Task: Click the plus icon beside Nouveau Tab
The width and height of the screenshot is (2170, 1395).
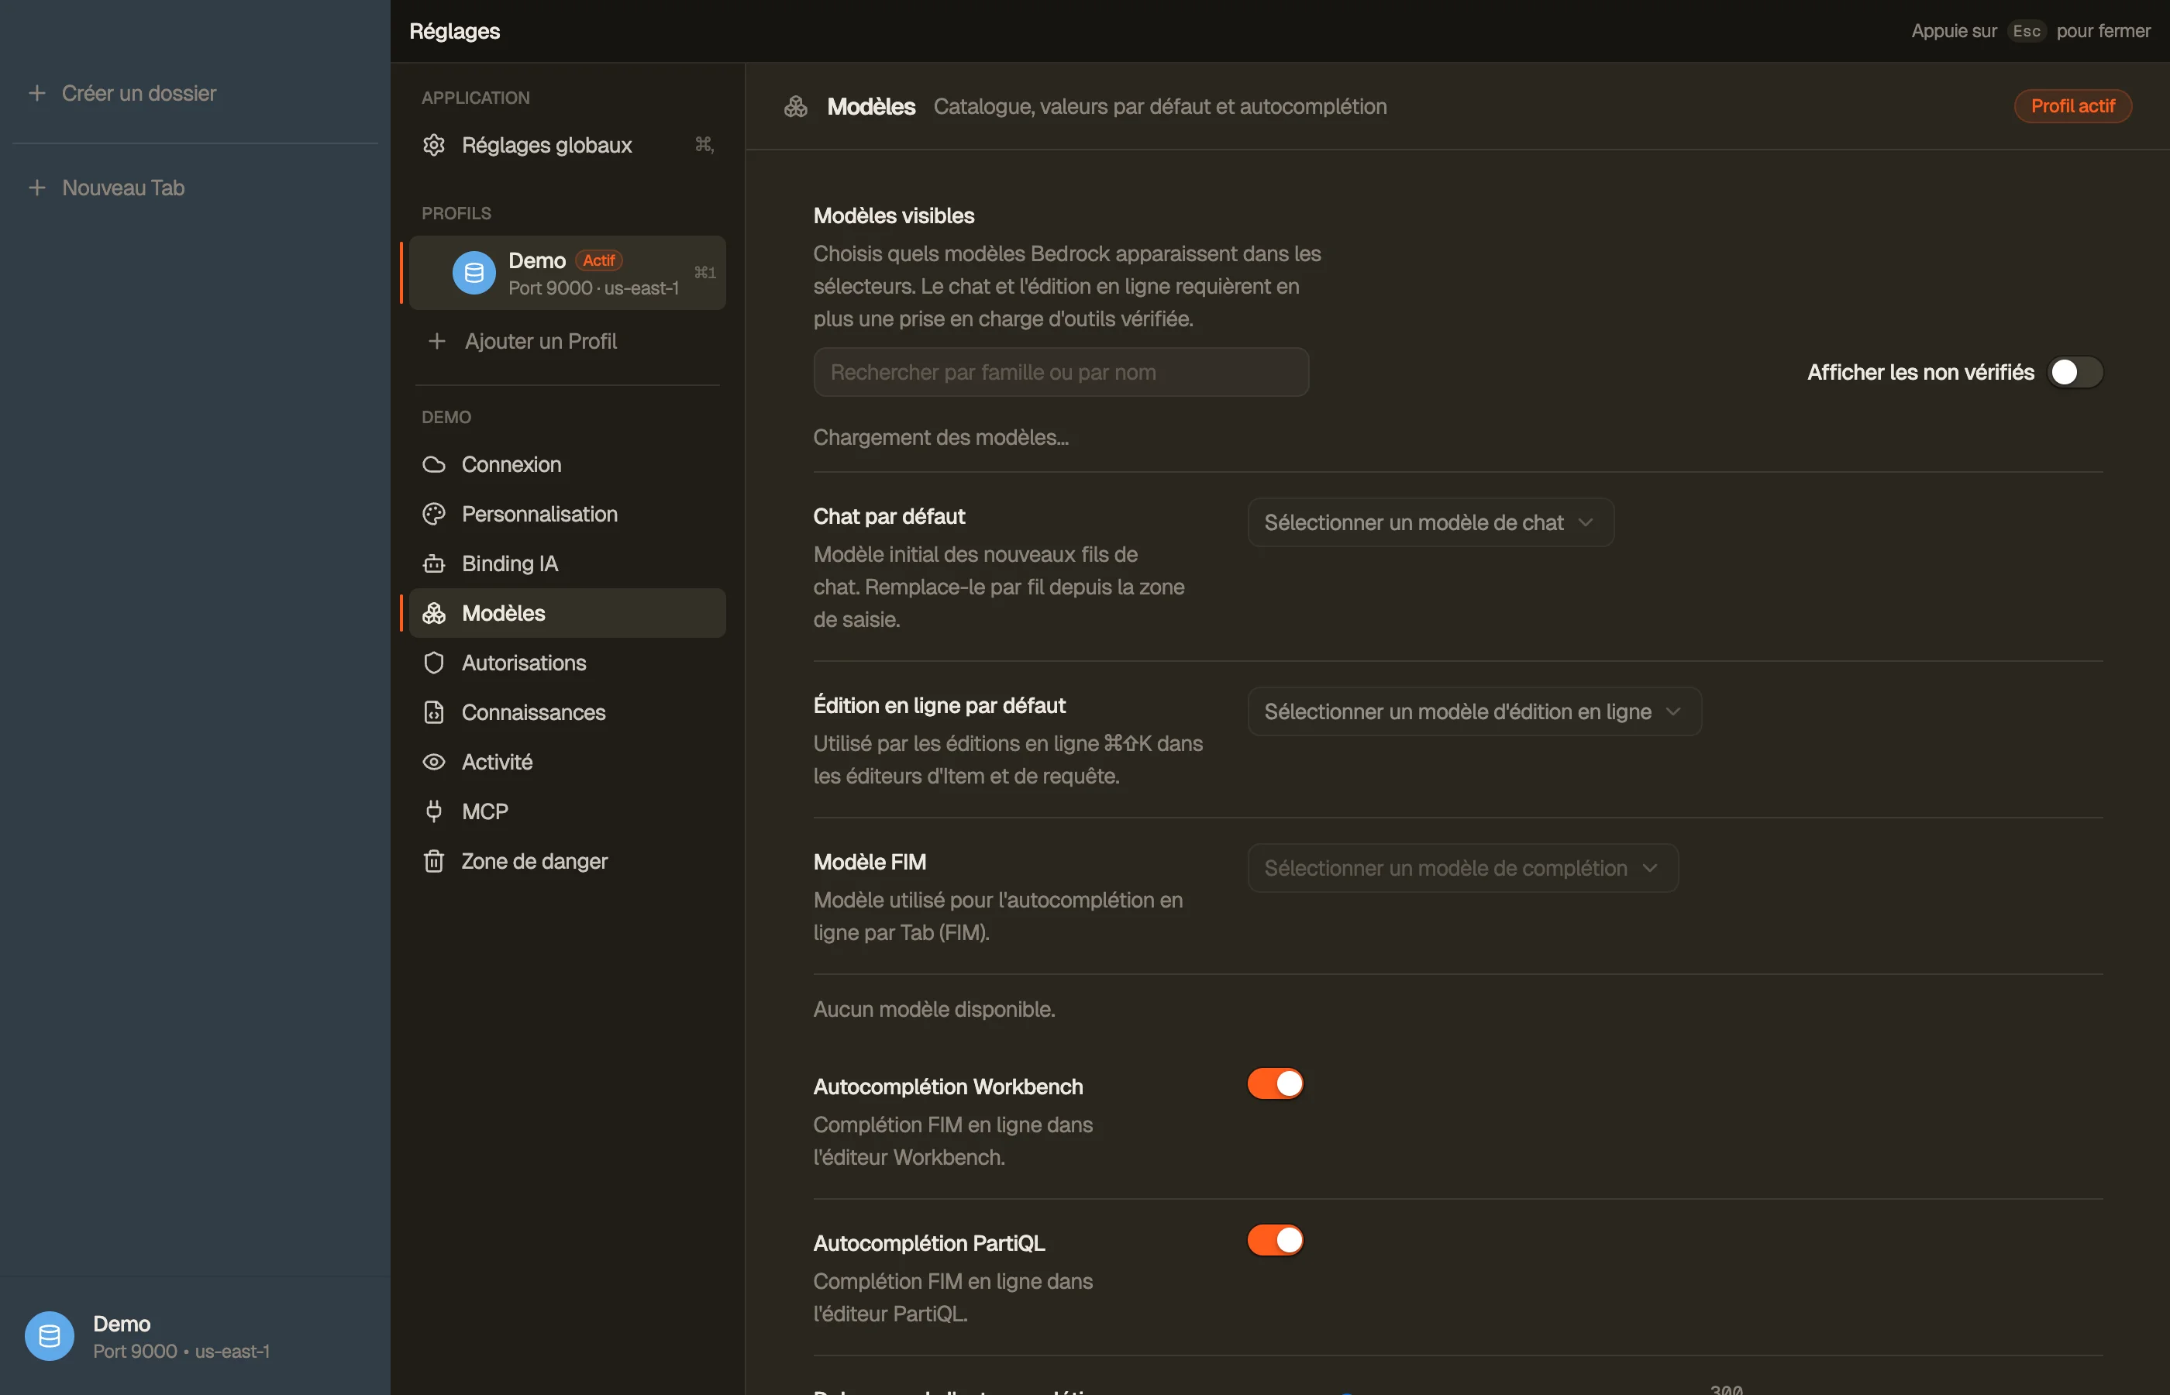Action: (37, 188)
